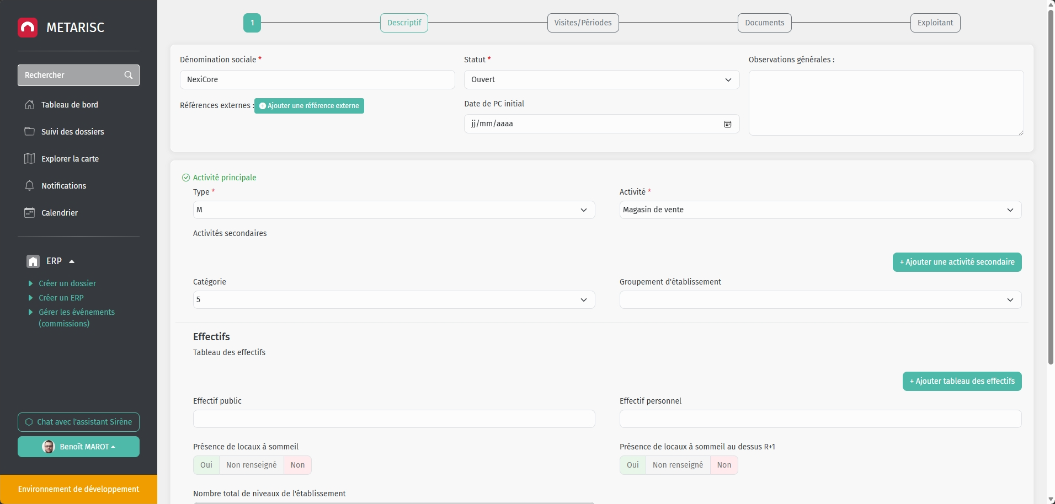Click Ajouter une référence externe button
The image size is (1055, 504).
309,106
